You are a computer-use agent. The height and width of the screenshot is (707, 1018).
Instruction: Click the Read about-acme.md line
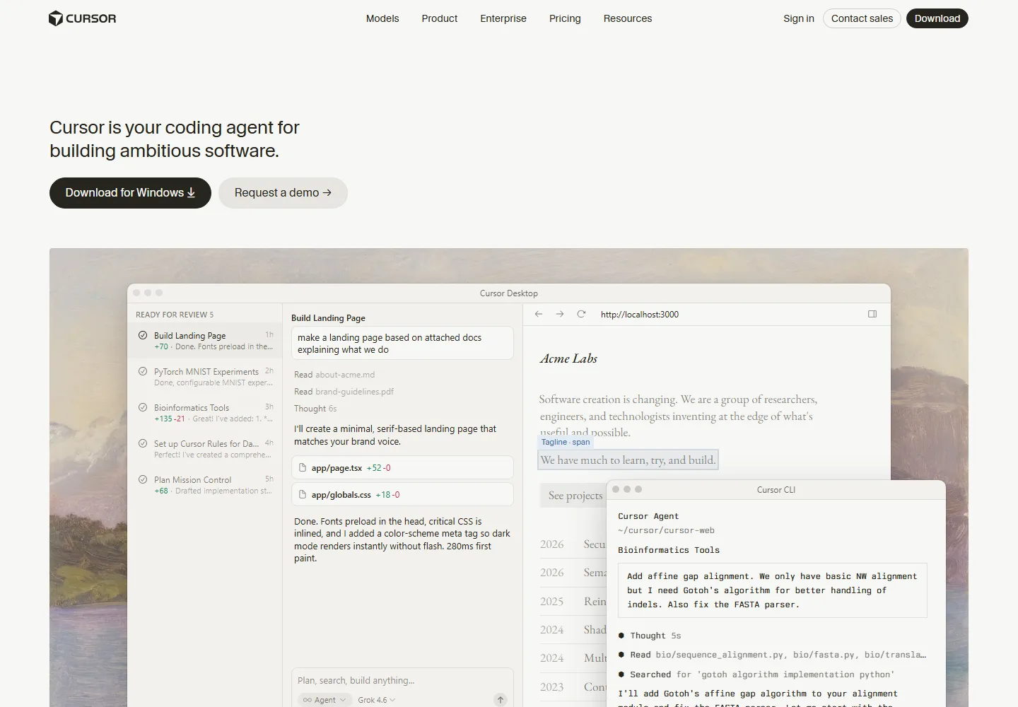pos(334,375)
